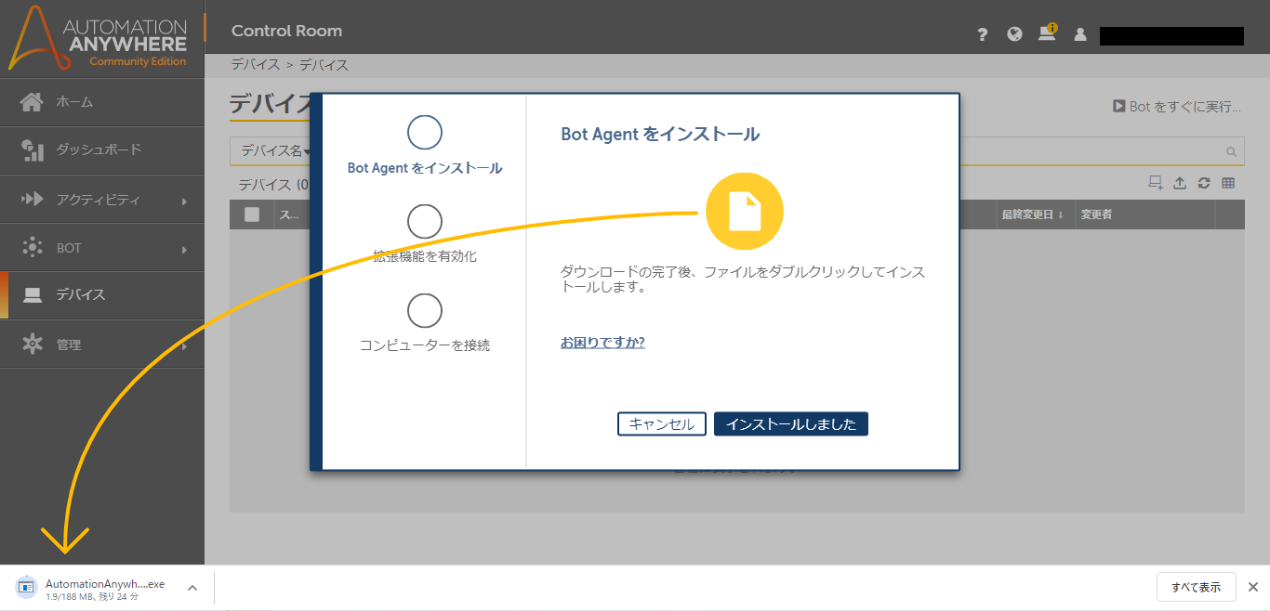
Task: Open the お困りですか? help link
Action: [x=602, y=343]
